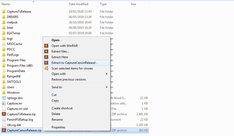
Task: Choose Create shortcut
Action: click(x=76, y=108)
